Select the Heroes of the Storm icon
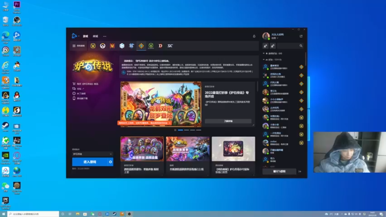This screenshot has height=217, width=386. 122,46
